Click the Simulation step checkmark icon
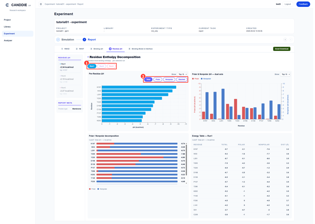This screenshot has height=224, width=315. pos(58,40)
